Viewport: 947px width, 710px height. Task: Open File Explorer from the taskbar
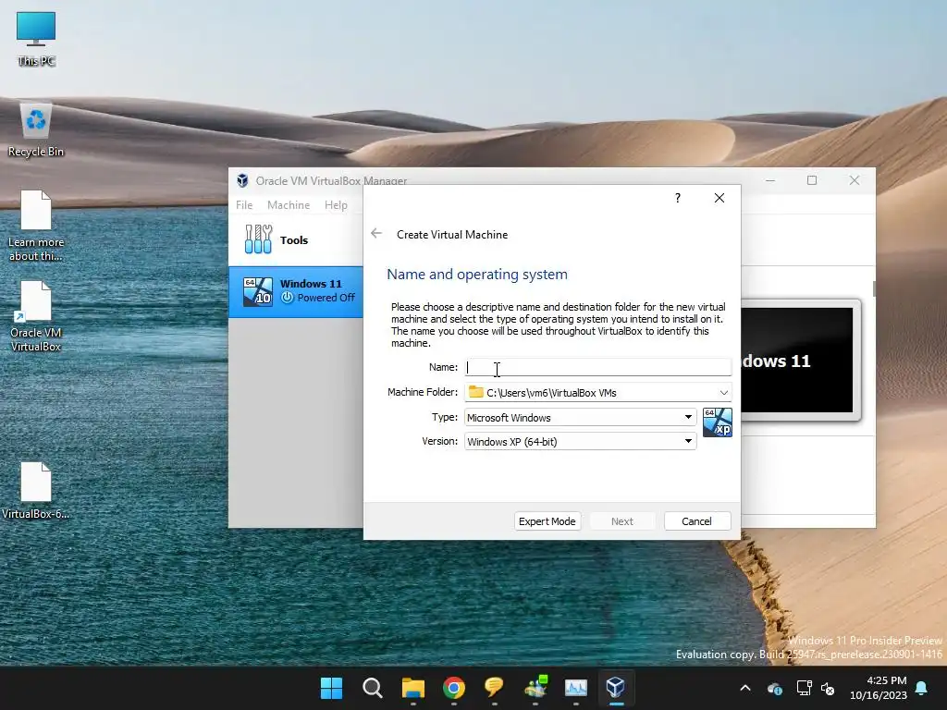coord(413,688)
